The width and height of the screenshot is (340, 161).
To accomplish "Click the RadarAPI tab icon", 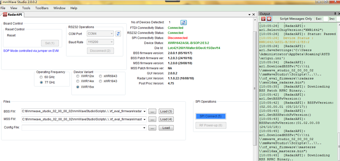I will point(5,15).
